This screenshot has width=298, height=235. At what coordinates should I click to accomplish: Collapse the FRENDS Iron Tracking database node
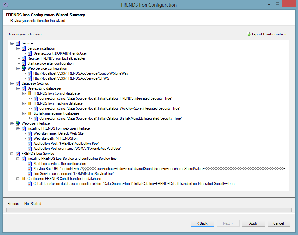click(24, 103)
